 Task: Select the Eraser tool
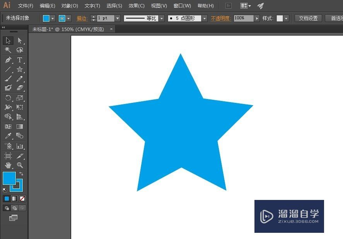[20, 88]
